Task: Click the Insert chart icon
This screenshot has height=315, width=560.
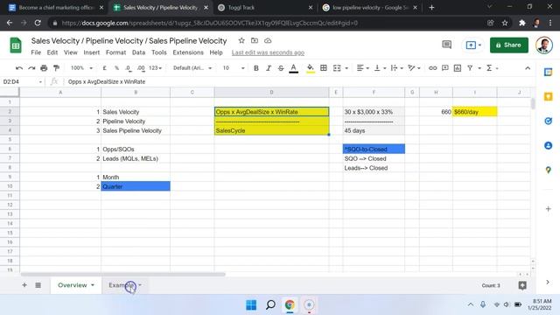Action: [x=458, y=68]
